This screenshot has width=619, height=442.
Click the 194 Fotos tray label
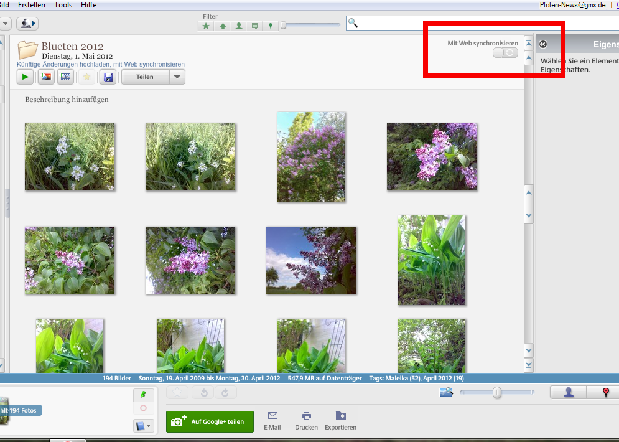pyautogui.click(x=20, y=410)
